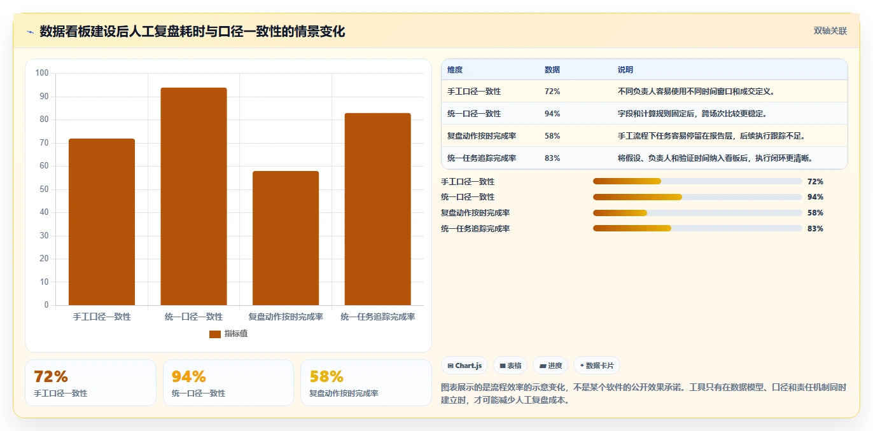Open the 58% 复盘动作按时完成率 data card

(366, 383)
